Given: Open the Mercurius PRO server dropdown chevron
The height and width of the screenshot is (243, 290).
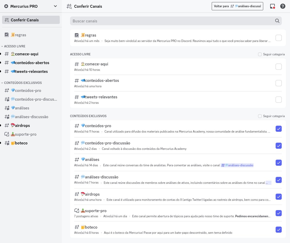Looking at the screenshot, I should pos(55,6).
